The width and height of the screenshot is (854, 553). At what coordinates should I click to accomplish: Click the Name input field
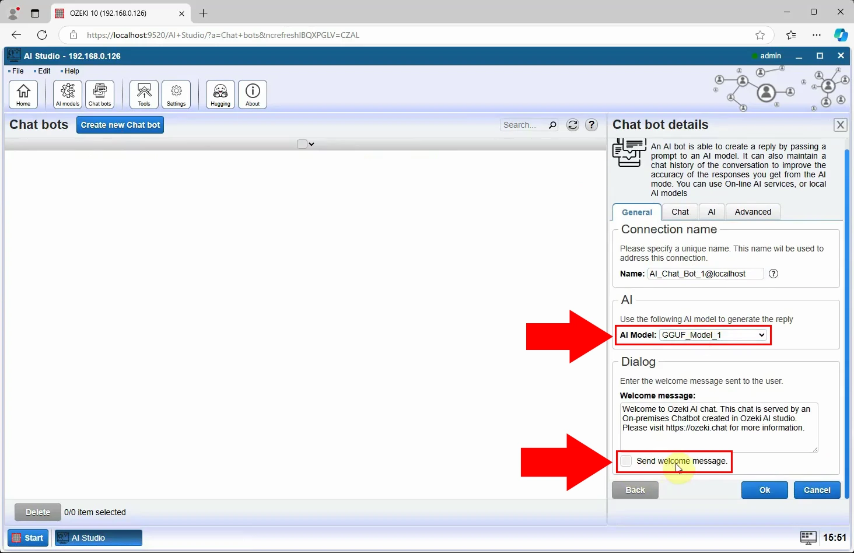705,274
